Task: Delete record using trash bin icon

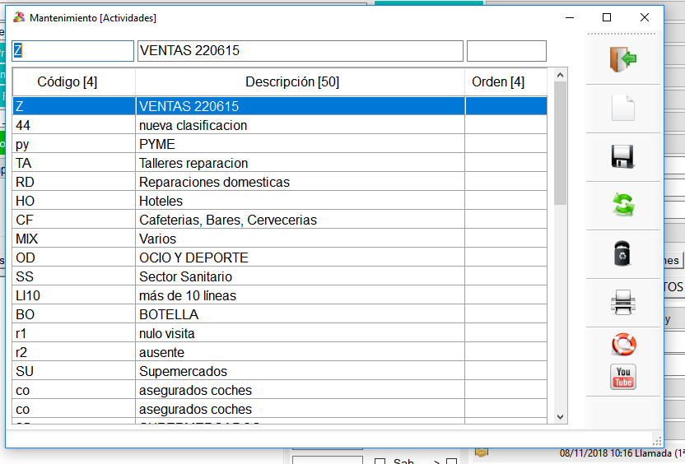Action: (x=622, y=253)
